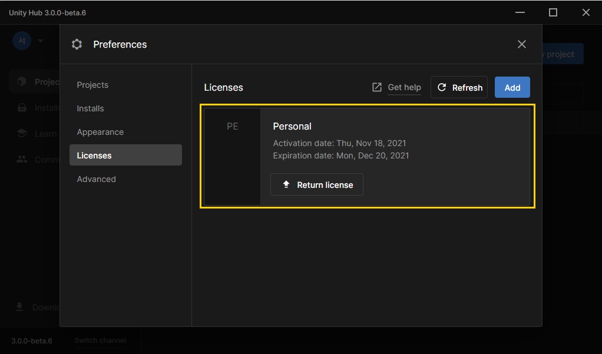Click the Get help link
The image size is (602, 354).
[404, 87]
